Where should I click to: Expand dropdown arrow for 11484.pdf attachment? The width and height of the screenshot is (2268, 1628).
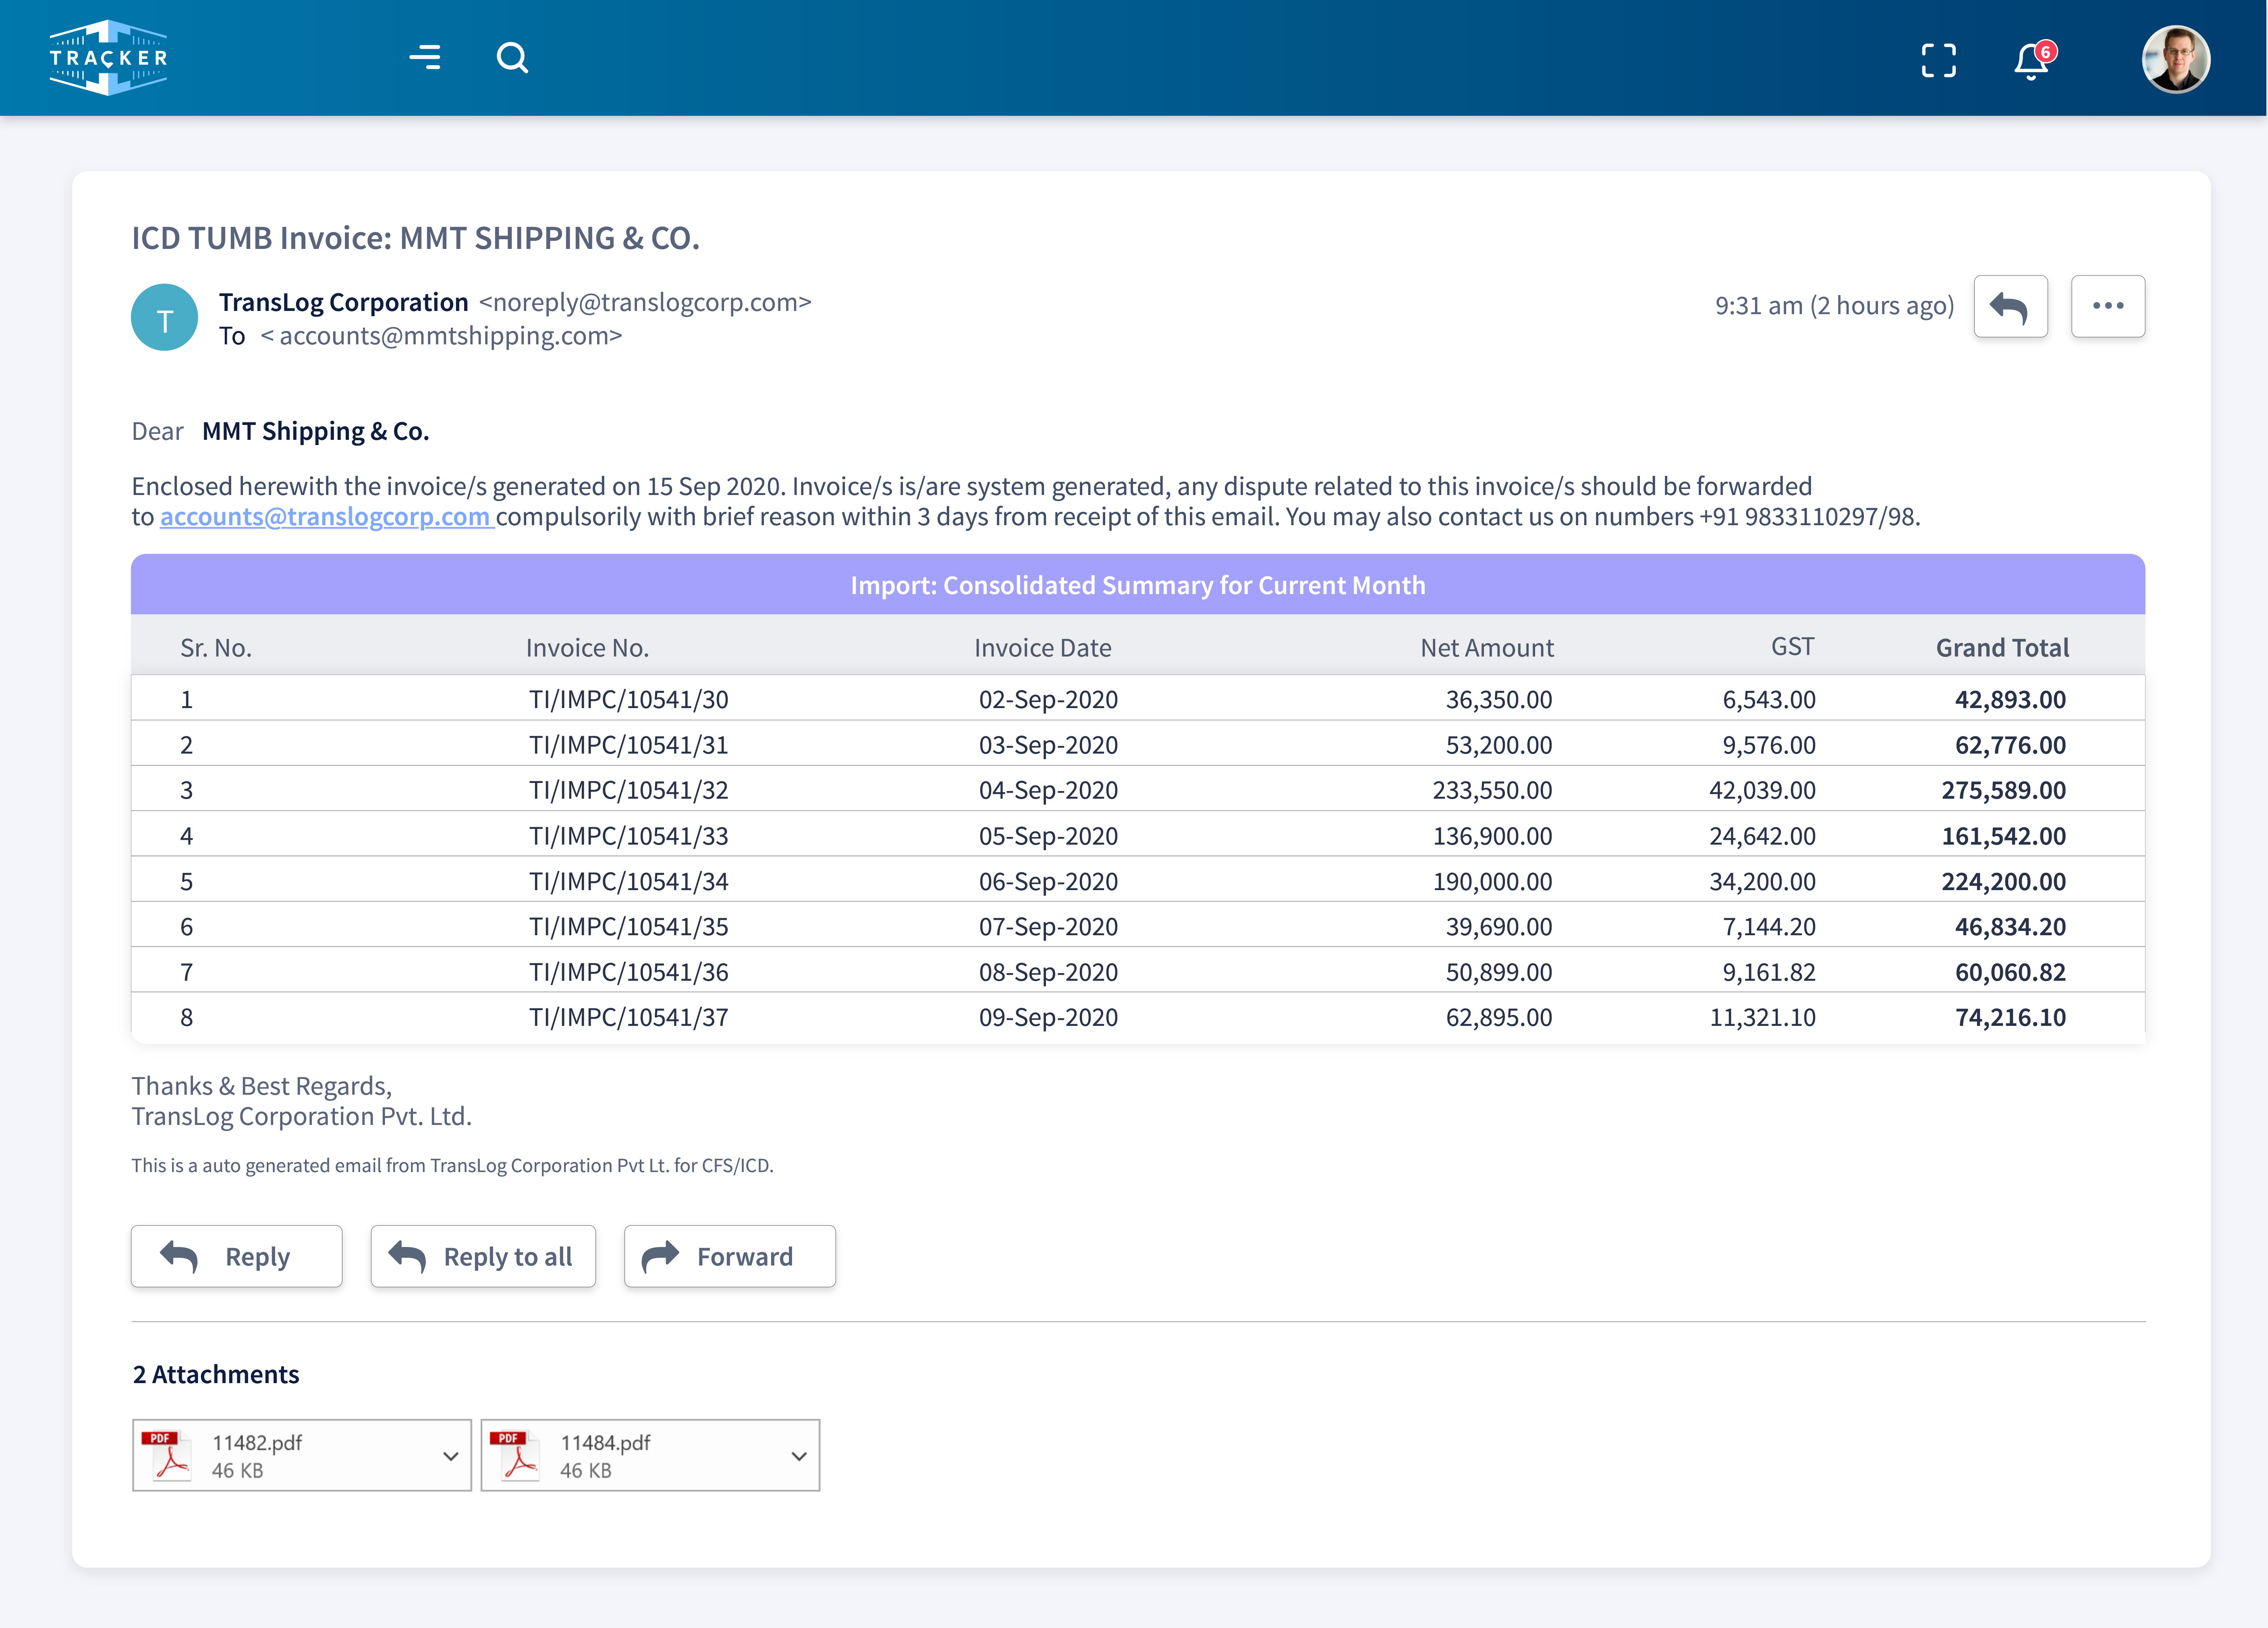(799, 1456)
